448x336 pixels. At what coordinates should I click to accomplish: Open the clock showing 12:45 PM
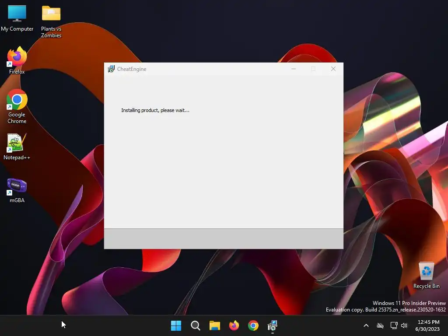[x=427, y=325]
